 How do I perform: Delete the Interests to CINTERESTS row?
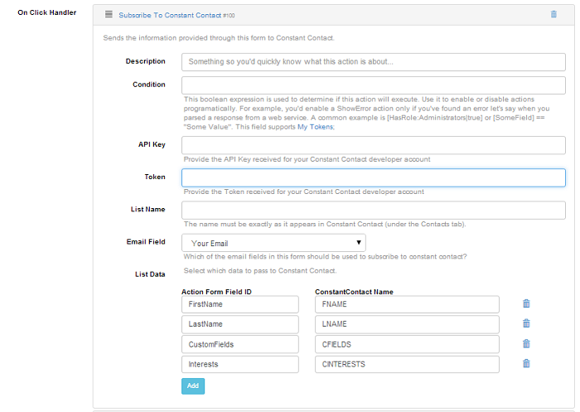tap(526, 363)
